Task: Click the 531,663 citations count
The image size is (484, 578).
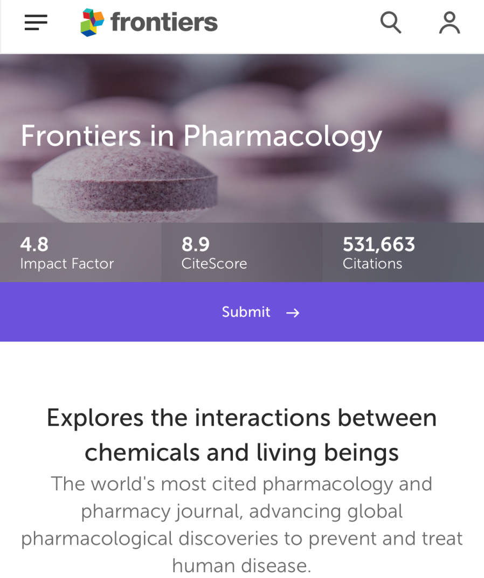Action: pos(379,245)
